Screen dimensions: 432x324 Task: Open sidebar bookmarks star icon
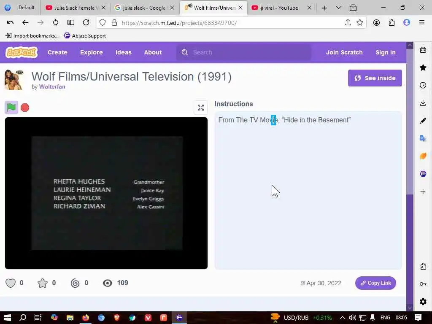click(423, 67)
